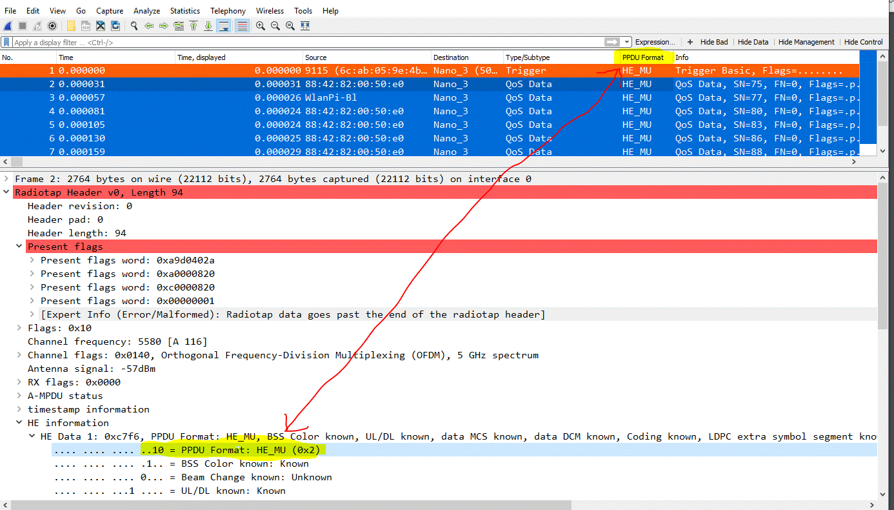Reload this capture file
Viewport: 894px width, 510px height.
point(115,26)
